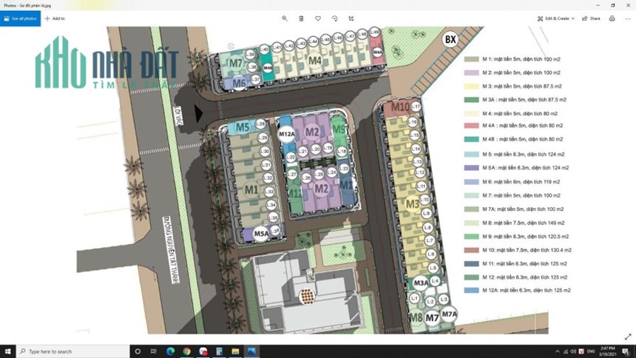Open the notification center icon
The image size is (636, 358).
click(626, 351)
